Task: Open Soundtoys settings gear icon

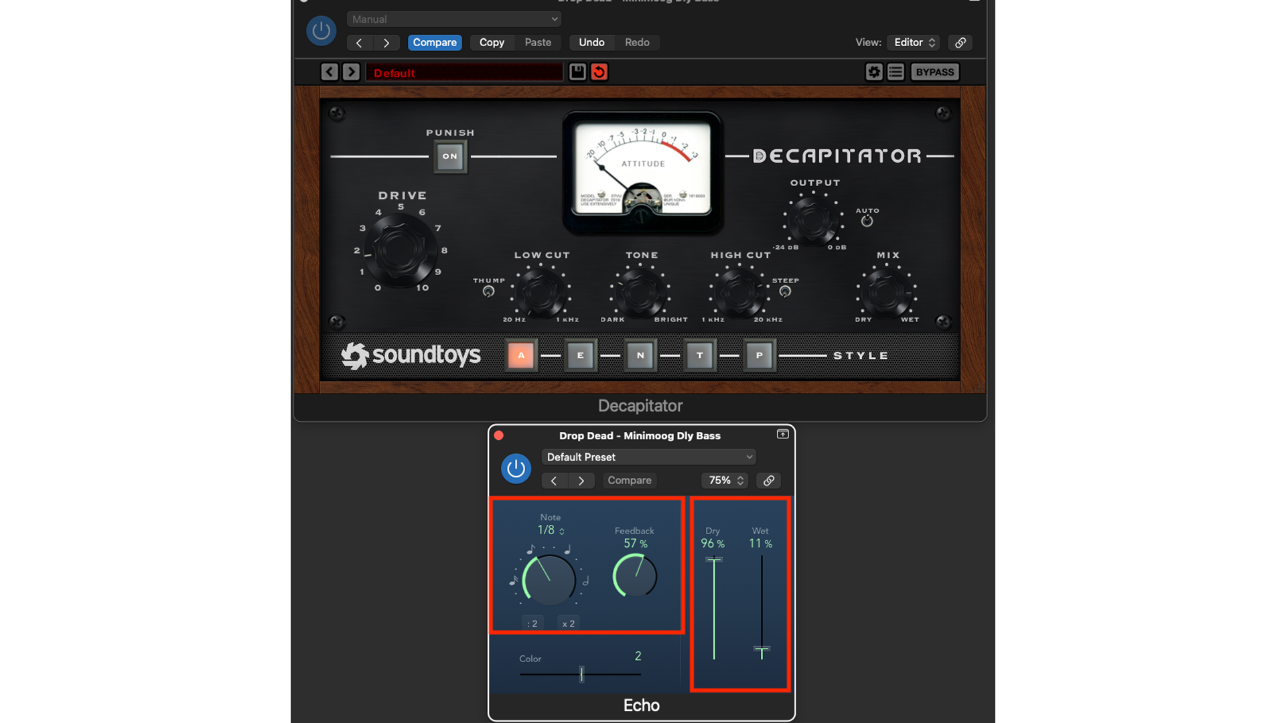Action: 873,72
